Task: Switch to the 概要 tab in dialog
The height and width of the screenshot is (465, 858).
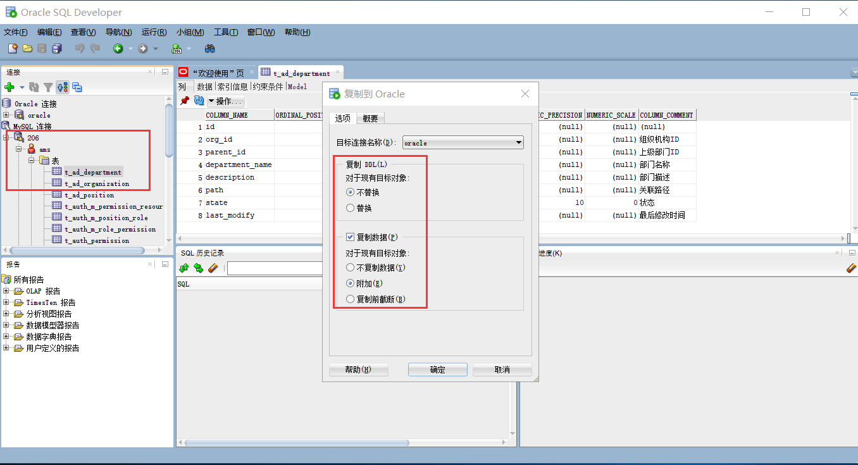Action: pos(370,118)
